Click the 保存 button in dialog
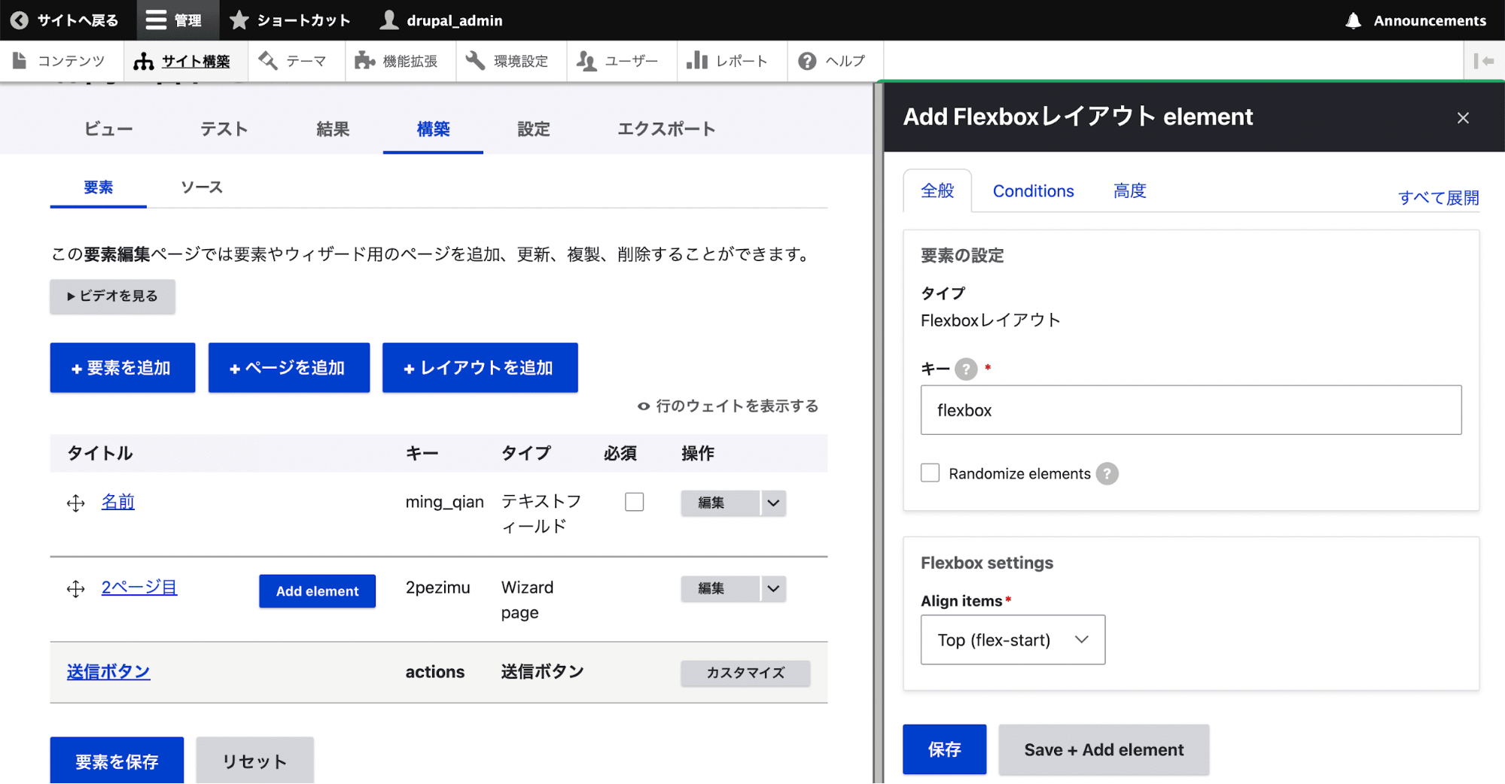This screenshot has width=1505, height=784. pyautogui.click(x=944, y=750)
